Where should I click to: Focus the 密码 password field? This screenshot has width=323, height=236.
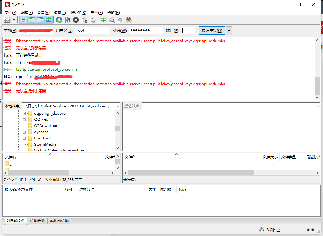(146, 30)
